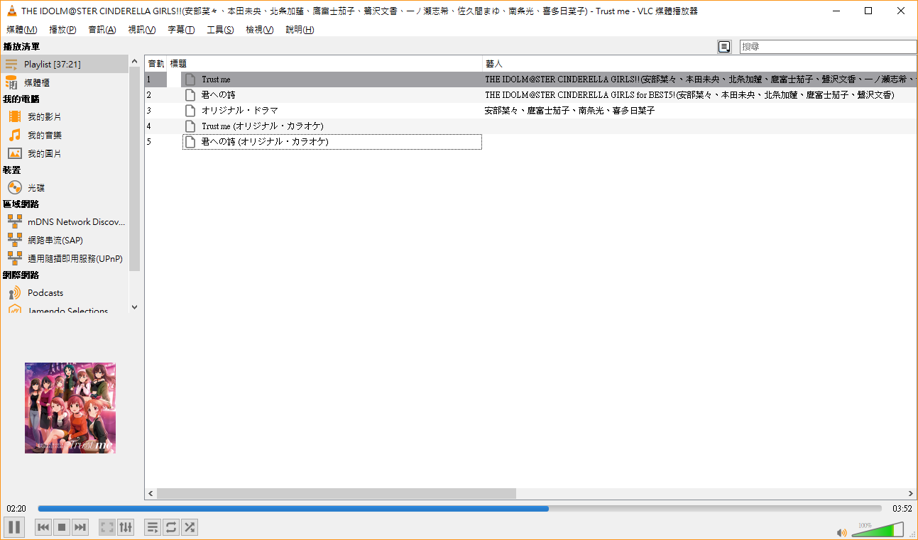Click the sidebar vertical scrollbar thumb
This screenshot has width=918, height=540.
[x=135, y=170]
